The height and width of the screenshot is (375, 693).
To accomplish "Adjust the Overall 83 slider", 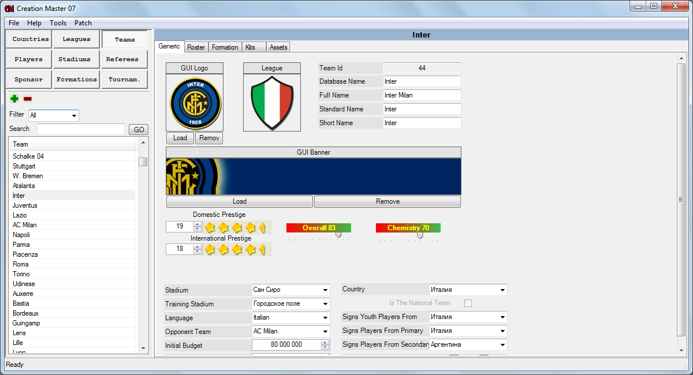I will coord(338,235).
